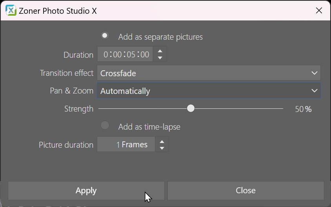Click the Strength 50% value field

coord(302,109)
